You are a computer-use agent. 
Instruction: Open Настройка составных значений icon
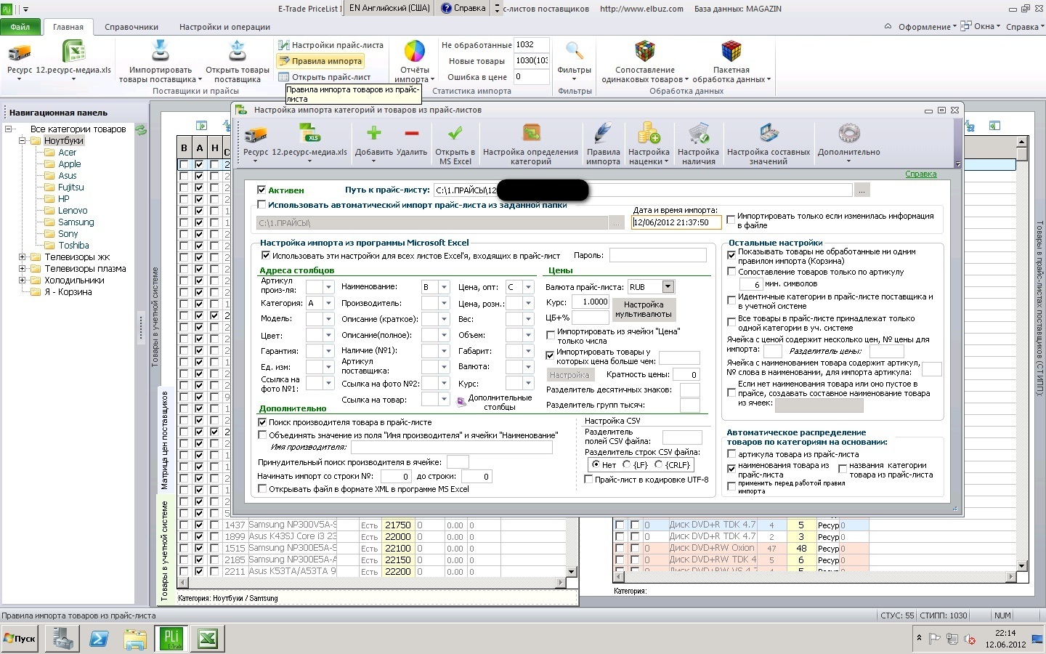click(x=769, y=134)
